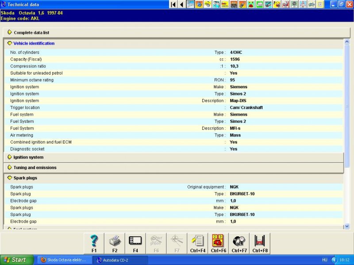Open the yellow toolbar icon with red car bar
The width and height of the screenshot is (354, 265).
tap(225, 4)
